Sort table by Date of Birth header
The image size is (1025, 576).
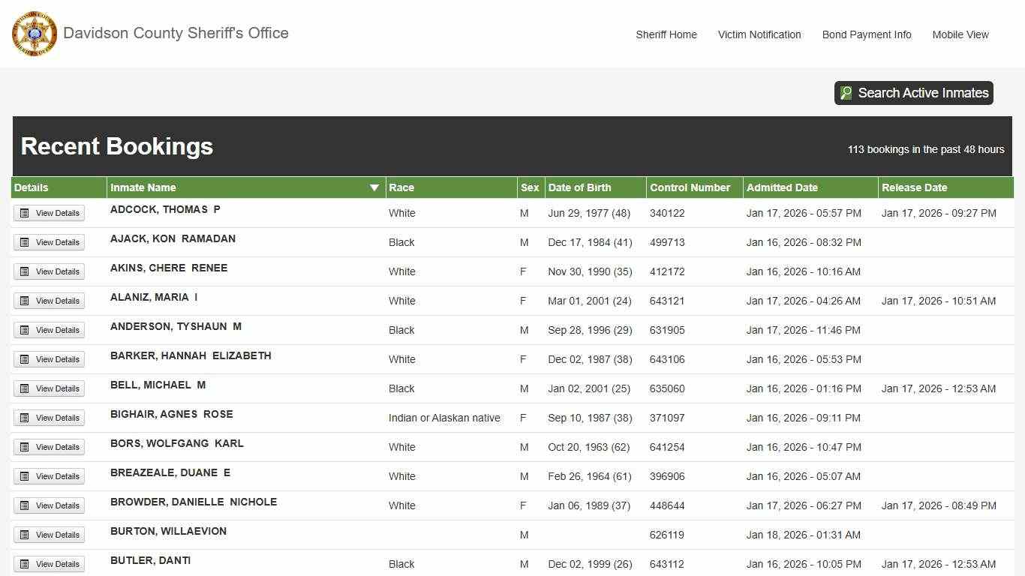point(579,187)
